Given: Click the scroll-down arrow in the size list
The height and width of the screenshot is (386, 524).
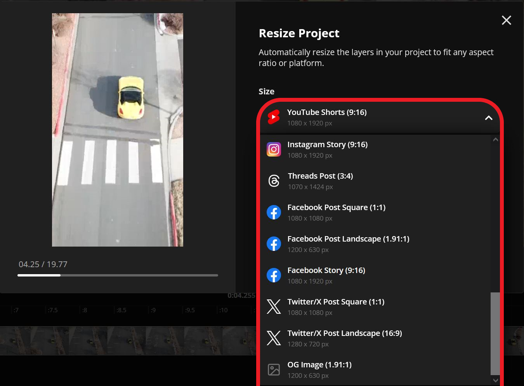Looking at the screenshot, I should (x=495, y=380).
